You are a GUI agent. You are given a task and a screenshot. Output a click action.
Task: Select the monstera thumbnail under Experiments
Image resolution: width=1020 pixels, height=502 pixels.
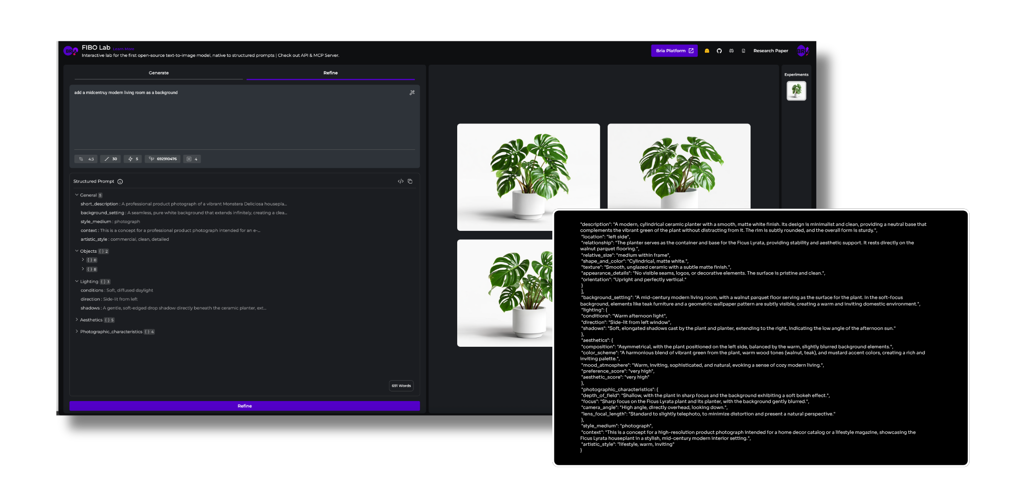796,91
